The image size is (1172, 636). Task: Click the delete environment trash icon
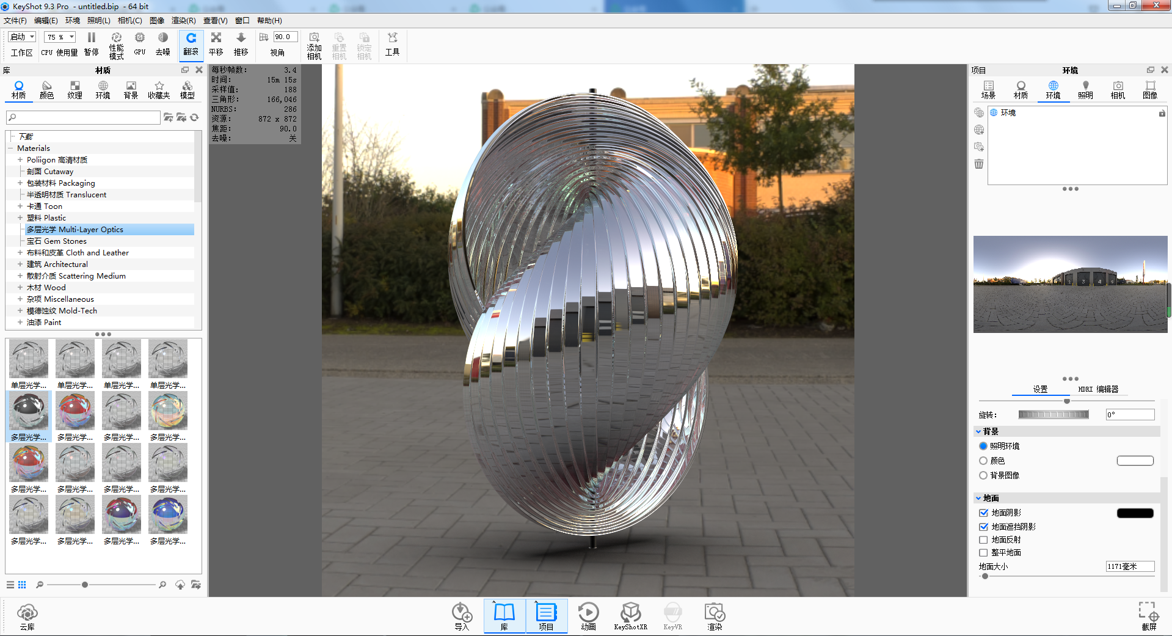click(x=979, y=164)
